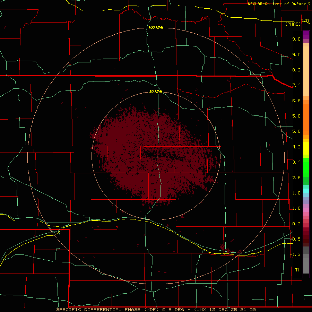Click the TH label on the color scale
Screen dimensions: 312x312
[298, 270]
